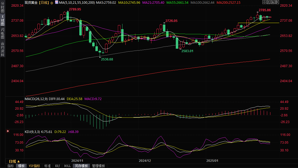Click the MACD(26,12,9) indicator label

[36, 99]
